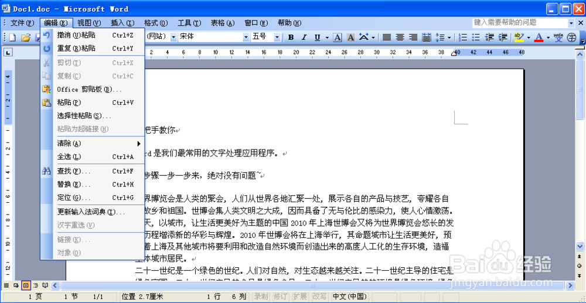This screenshot has width=586, height=303.
Task: Open the 宋体 font name dropdown
Action: (x=246, y=38)
